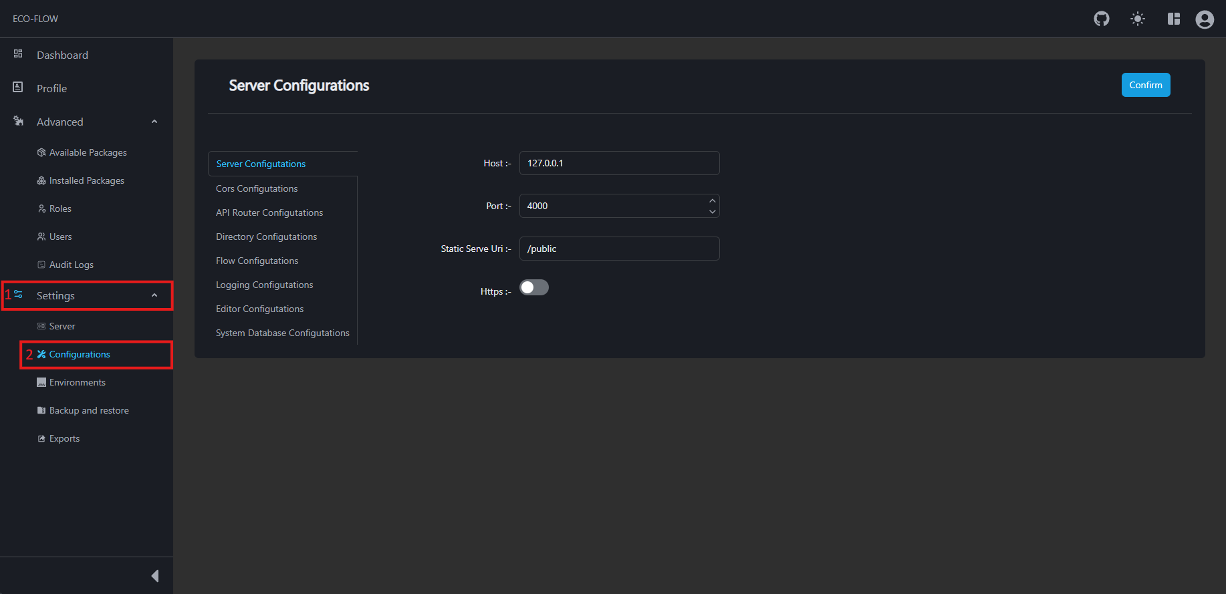Collapse the Advanced menu chevron
Screen dimensions: 1226x594
click(154, 122)
